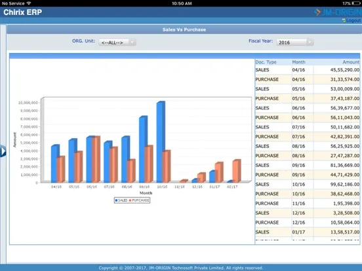Click the 11/16 month cell in table
The width and height of the screenshot is (362, 271).
click(302, 204)
